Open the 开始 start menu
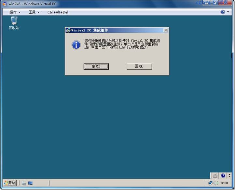Image resolution: width=235 pixels, height=190 pixels. click(x=10, y=183)
